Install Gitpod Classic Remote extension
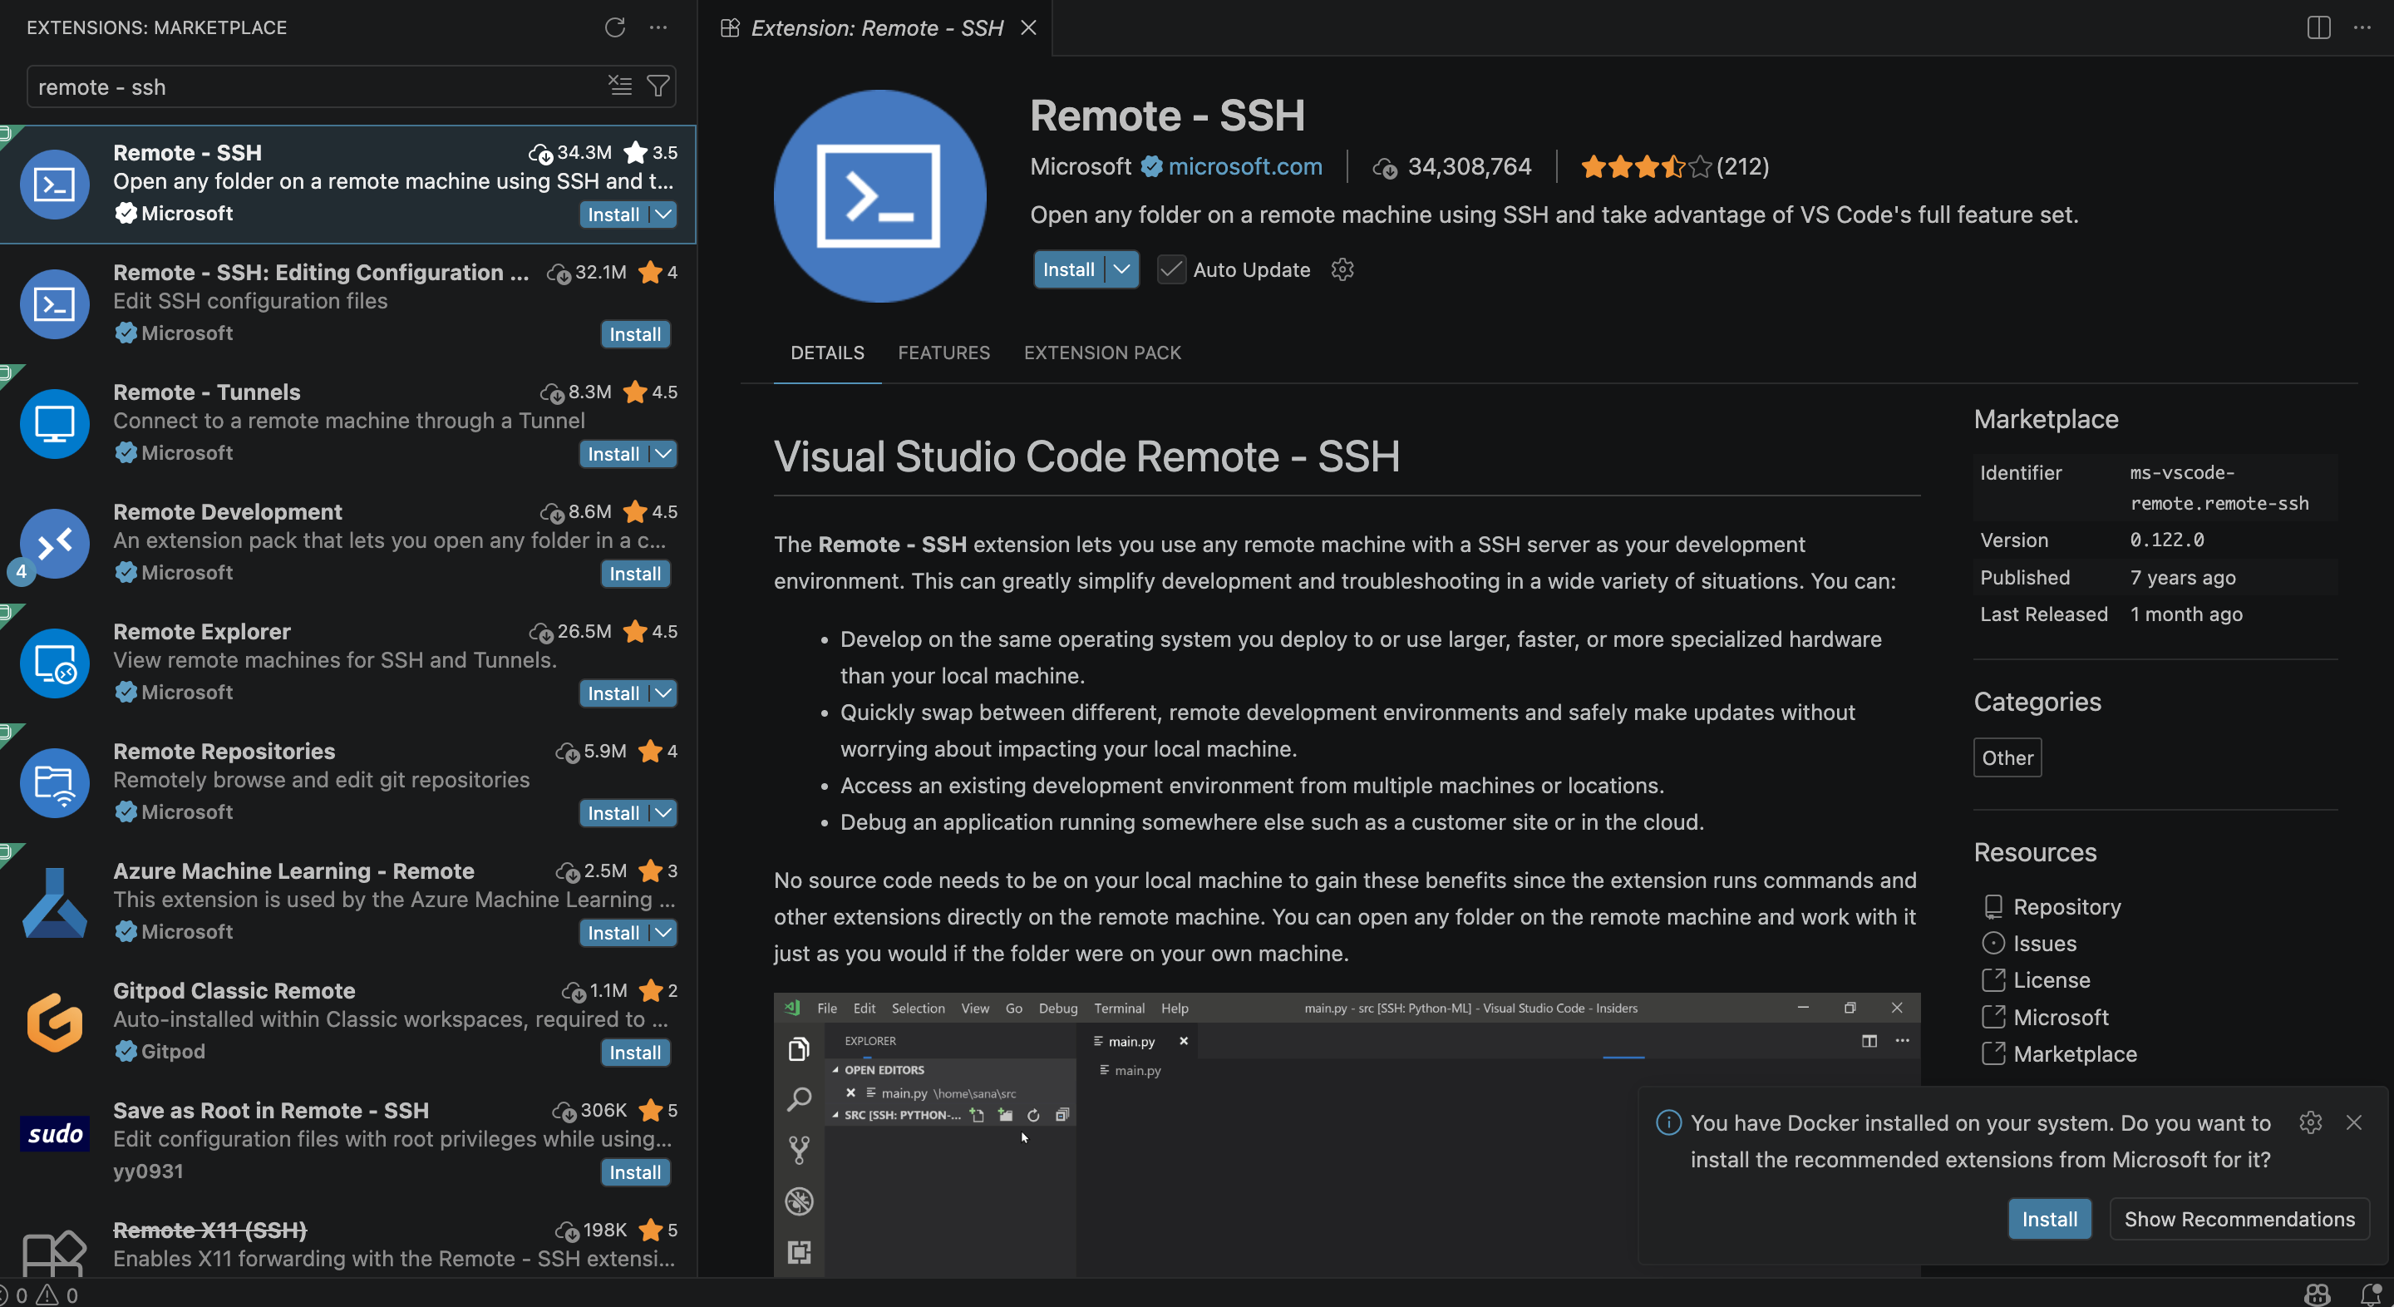 pos(635,1053)
